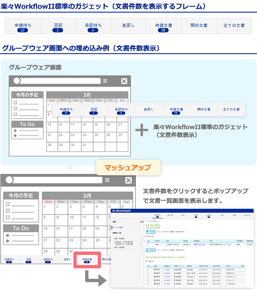The width and height of the screenshot is (257, 296).
Task: Open 申請文書 (28) in the top gadget frame
Action: coord(164,26)
